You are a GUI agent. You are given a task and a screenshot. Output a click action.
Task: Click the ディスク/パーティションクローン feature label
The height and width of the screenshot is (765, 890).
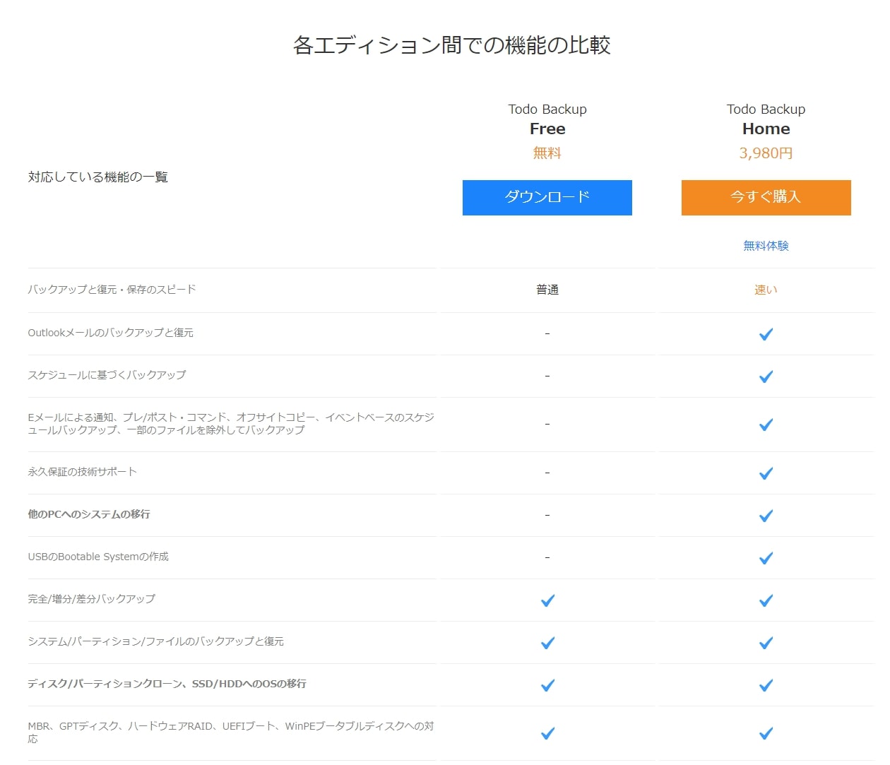point(167,684)
